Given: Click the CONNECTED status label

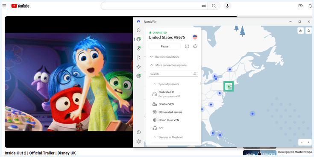Looking at the screenshot, I should [159, 33].
